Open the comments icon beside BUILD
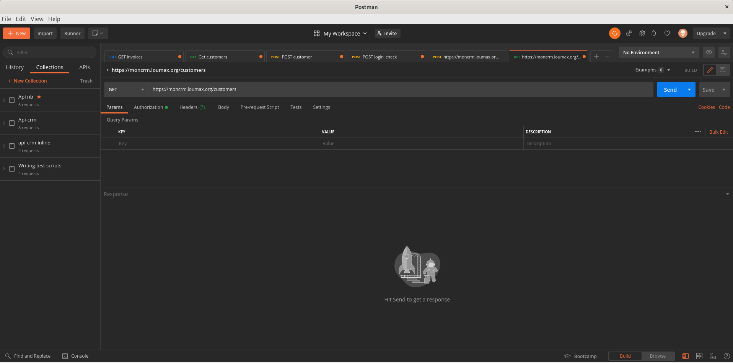This screenshot has width=733, height=363. pyautogui.click(x=722, y=70)
